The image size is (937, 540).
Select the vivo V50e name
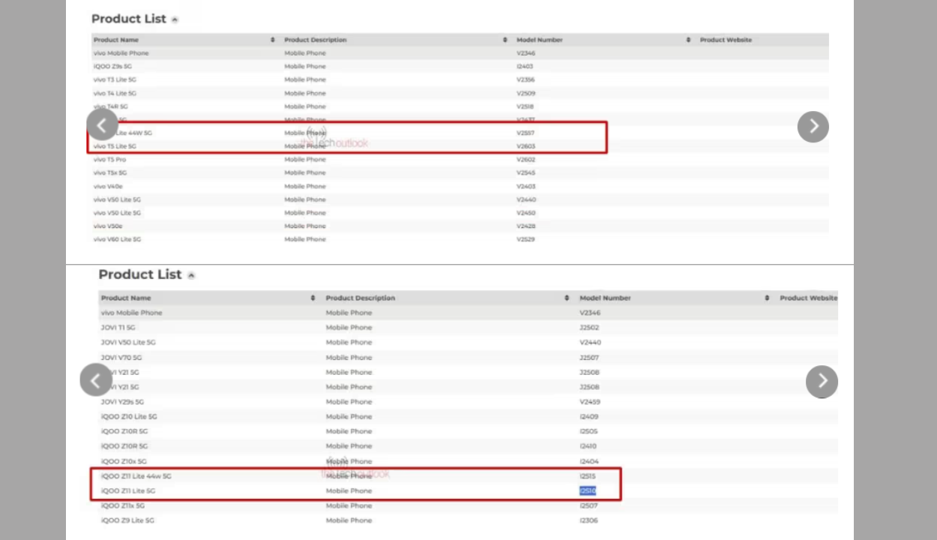coord(108,226)
